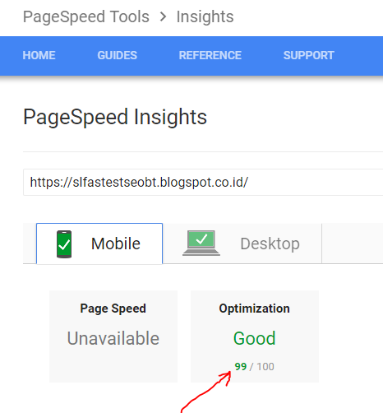383x413 pixels.
Task: Click the Page Speed card title
Action: click(x=113, y=309)
